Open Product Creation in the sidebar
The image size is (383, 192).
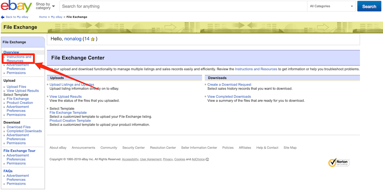click(20, 103)
